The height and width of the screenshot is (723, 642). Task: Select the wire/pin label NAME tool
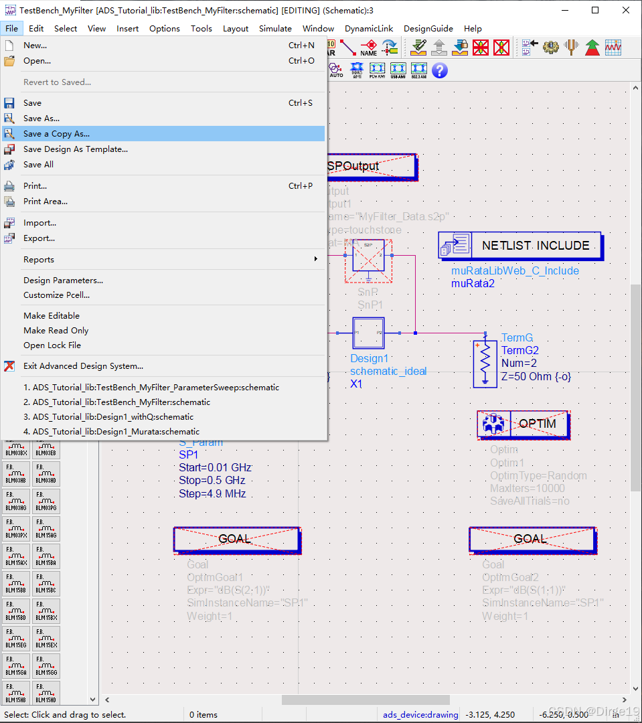coord(370,47)
